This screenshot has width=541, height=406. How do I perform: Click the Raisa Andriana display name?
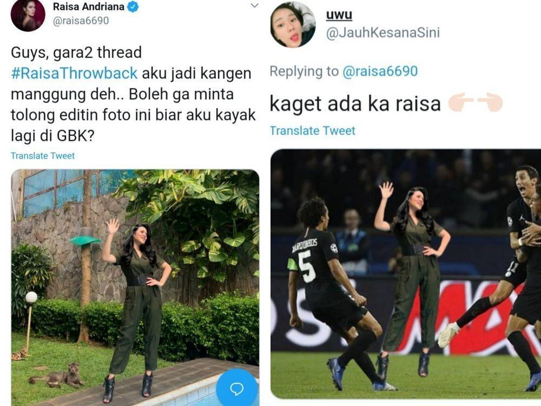(x=89, y=6)
